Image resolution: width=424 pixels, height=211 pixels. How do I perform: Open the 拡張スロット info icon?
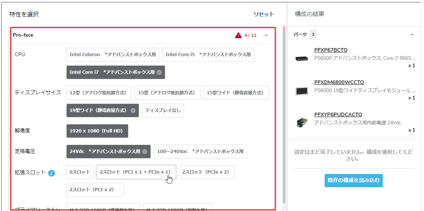[x=52, y=173]
